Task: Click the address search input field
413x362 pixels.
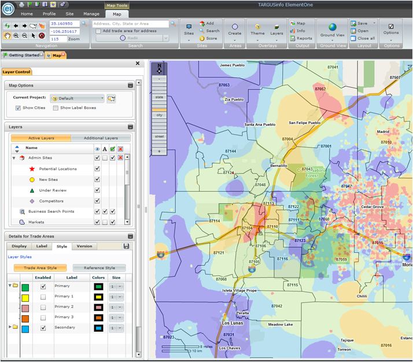Action: 130,24
